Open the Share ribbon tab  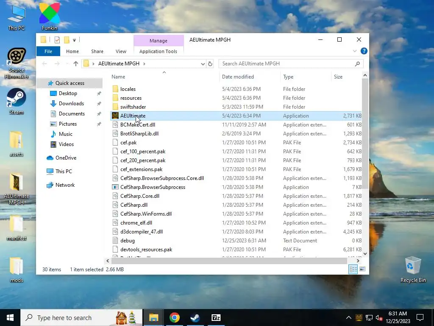pyautogui.click(x=97, y=51)
